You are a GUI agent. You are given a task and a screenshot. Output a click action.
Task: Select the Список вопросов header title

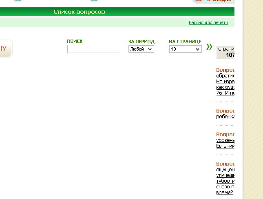79,12
